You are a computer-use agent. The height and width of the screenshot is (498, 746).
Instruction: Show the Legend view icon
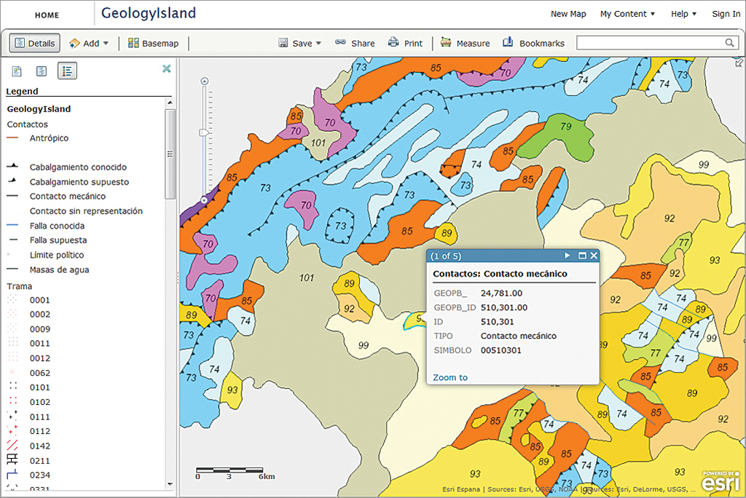tap(67, 71)
